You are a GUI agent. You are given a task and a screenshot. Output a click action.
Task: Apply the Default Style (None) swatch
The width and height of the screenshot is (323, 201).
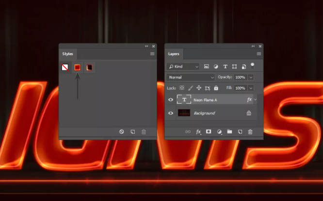tap(65, 67)
